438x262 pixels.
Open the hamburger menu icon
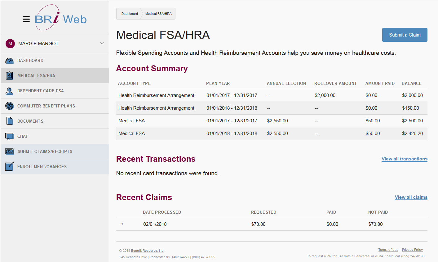pyautogui.click(x=26, y=19)
